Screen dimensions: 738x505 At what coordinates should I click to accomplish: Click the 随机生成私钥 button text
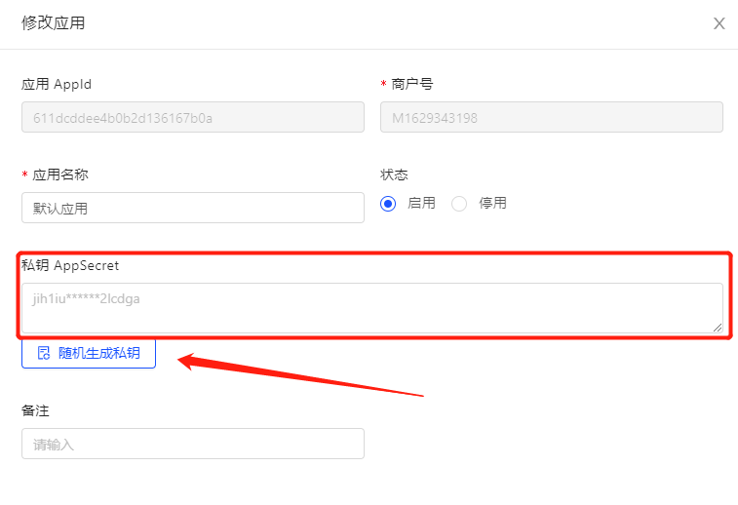click(x=99, y=353)
